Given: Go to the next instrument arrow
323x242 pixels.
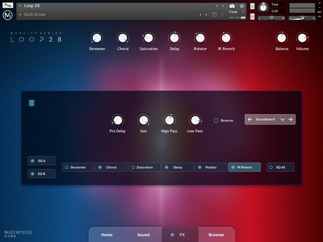Looking at the screenshot, I should point(223,6).
